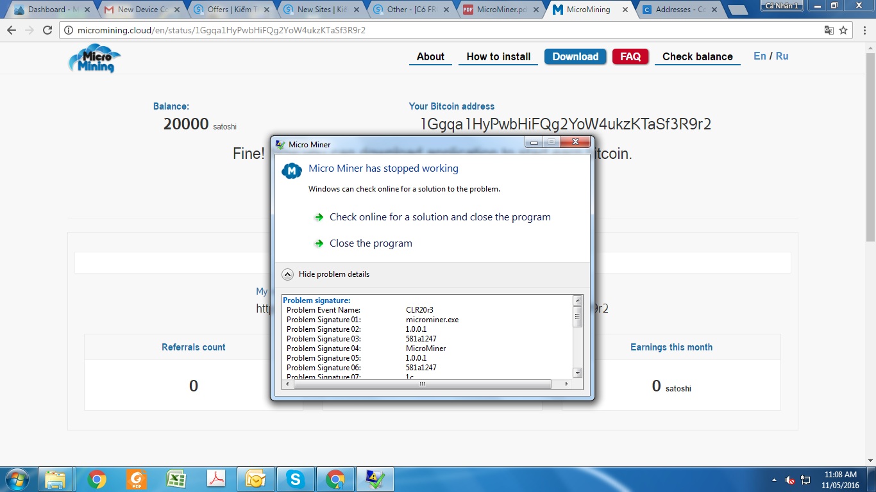Click the right arrow of the horizontal details scrollbar
The height and width of the screenshot is (492, 876).
tap(566, 384)
